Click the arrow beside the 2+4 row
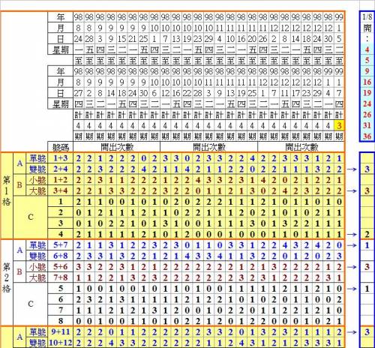The width and height of the screenshot is (375, 348). pyautogui.click(x=352, y=169)
